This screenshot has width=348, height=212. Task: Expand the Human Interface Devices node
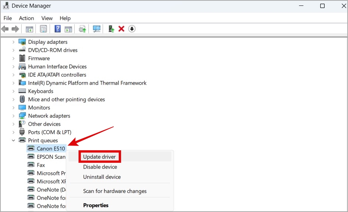[13, 66]
